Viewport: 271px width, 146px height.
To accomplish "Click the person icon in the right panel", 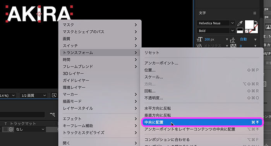I will (268, 27).
